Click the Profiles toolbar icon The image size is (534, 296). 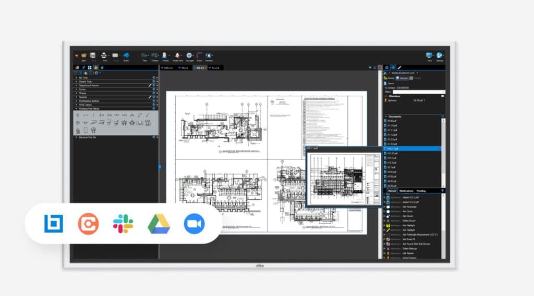pyautogui.click(x=165, y=56)
